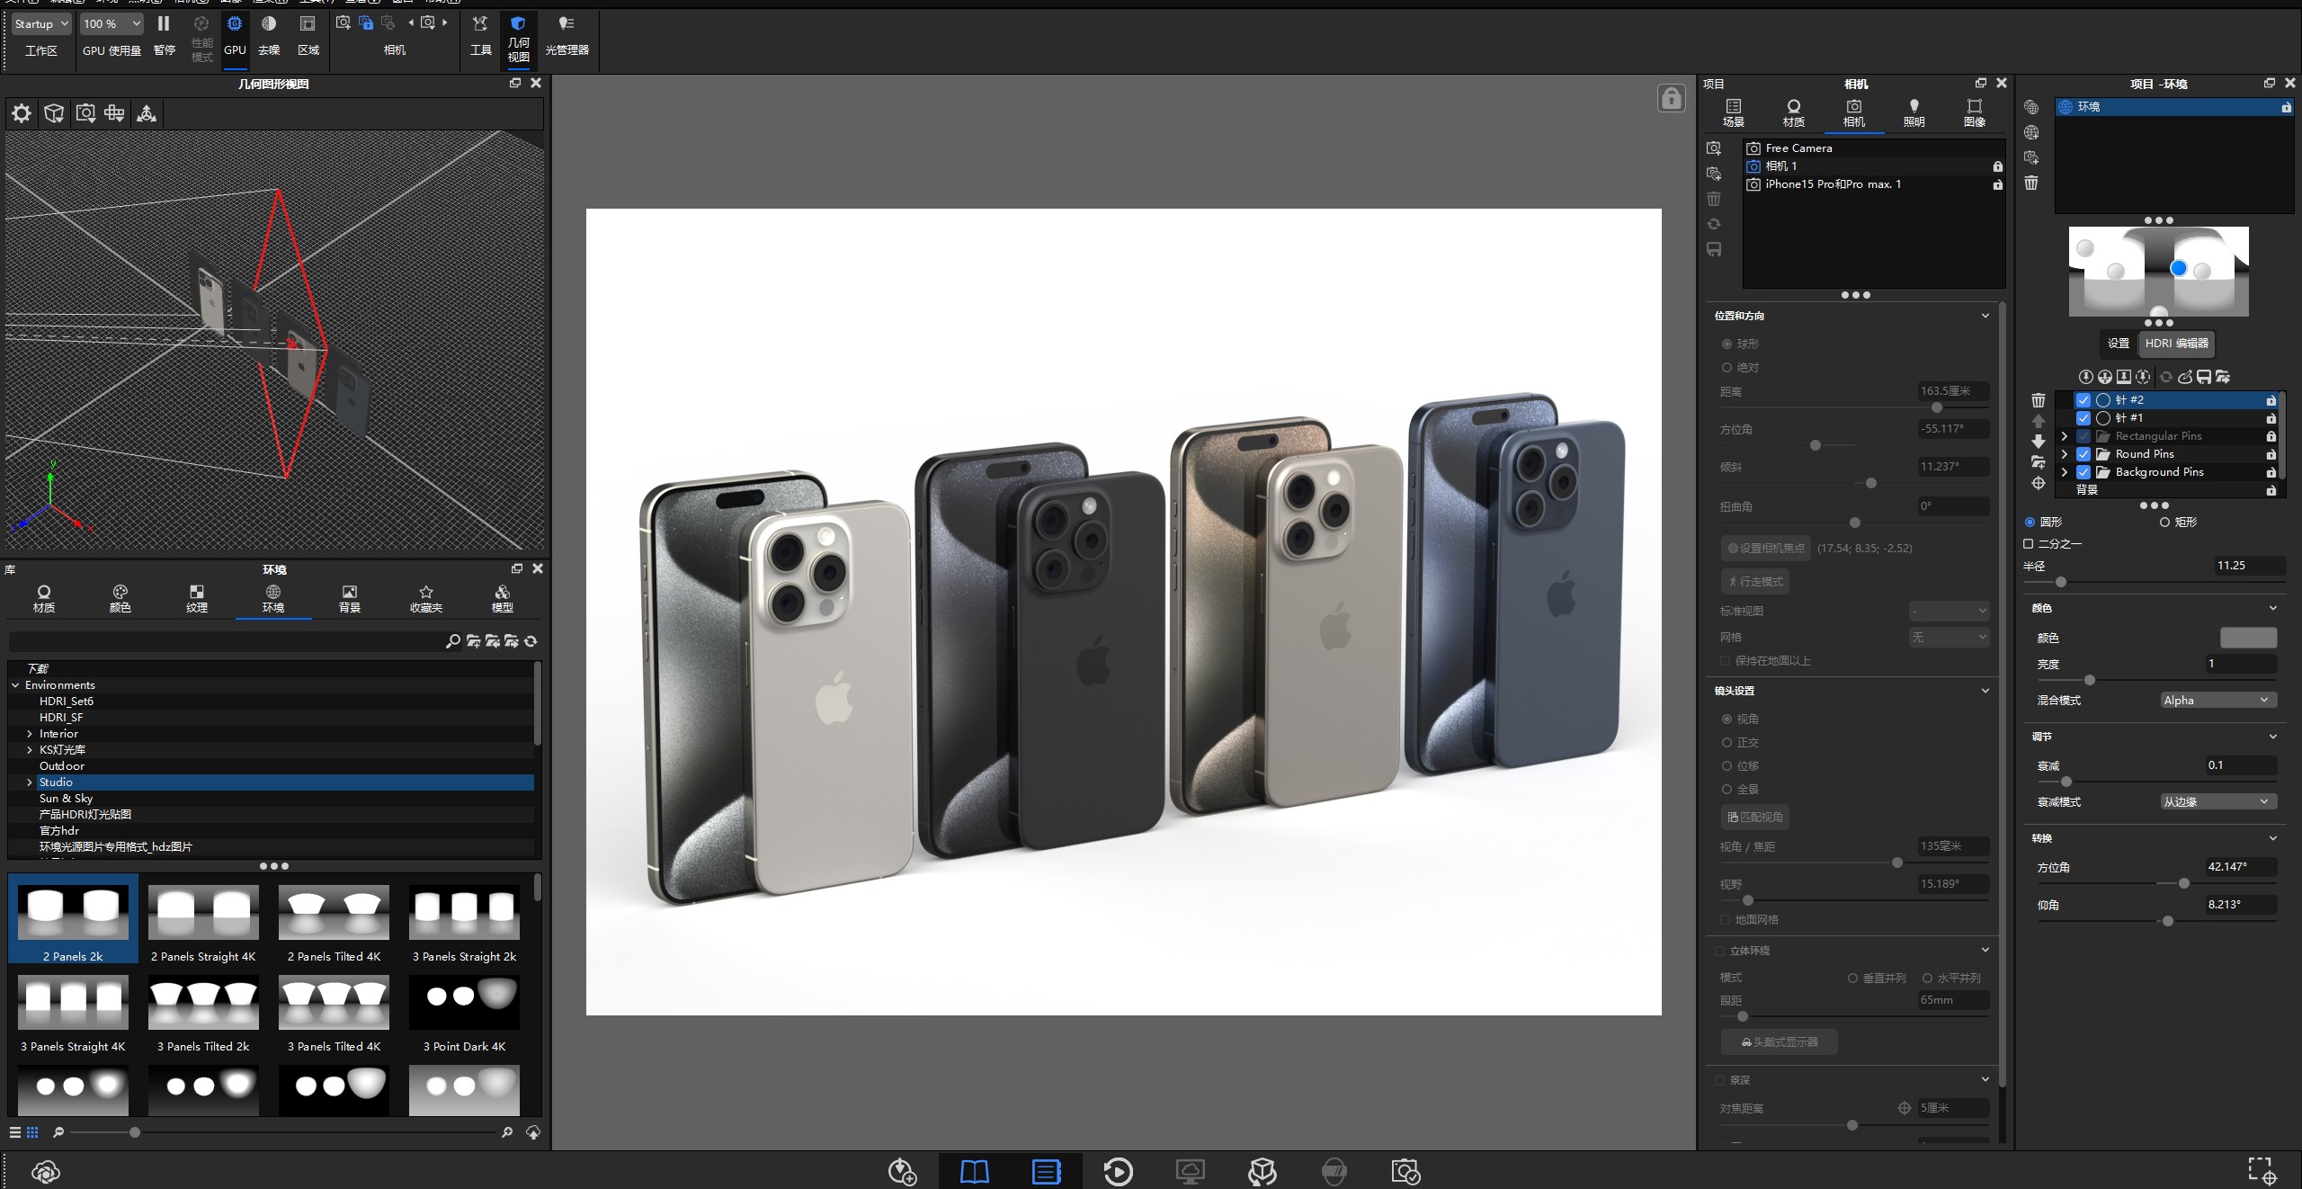This screenshot has height=1189, width=2302.
Task: Activate the region render tool
Action: point(308,35)
